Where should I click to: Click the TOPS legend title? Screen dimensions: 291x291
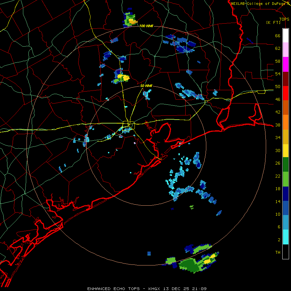click(284, 19)
